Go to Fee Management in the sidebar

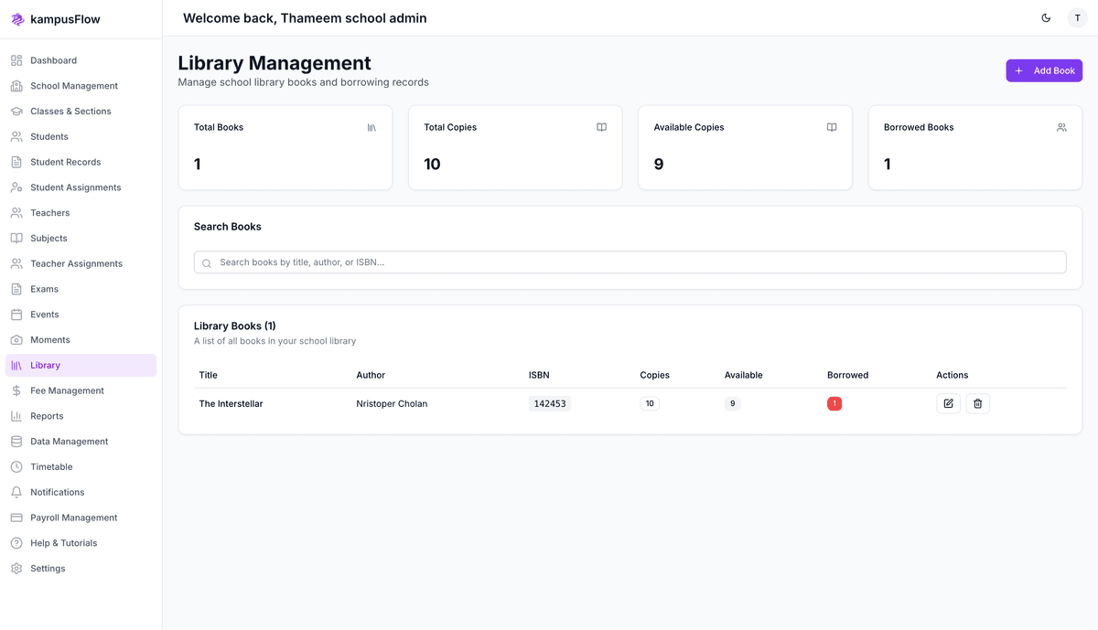click(67, 390)
